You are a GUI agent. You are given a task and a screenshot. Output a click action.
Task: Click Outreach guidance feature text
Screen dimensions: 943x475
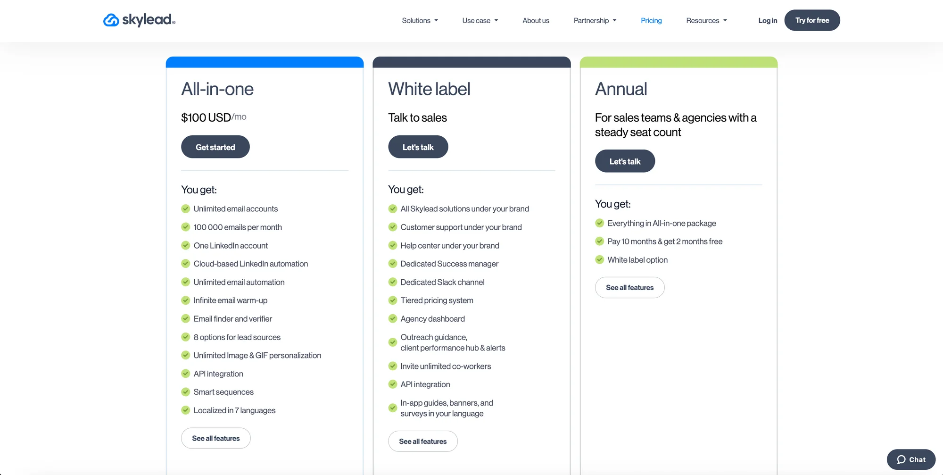453,342
